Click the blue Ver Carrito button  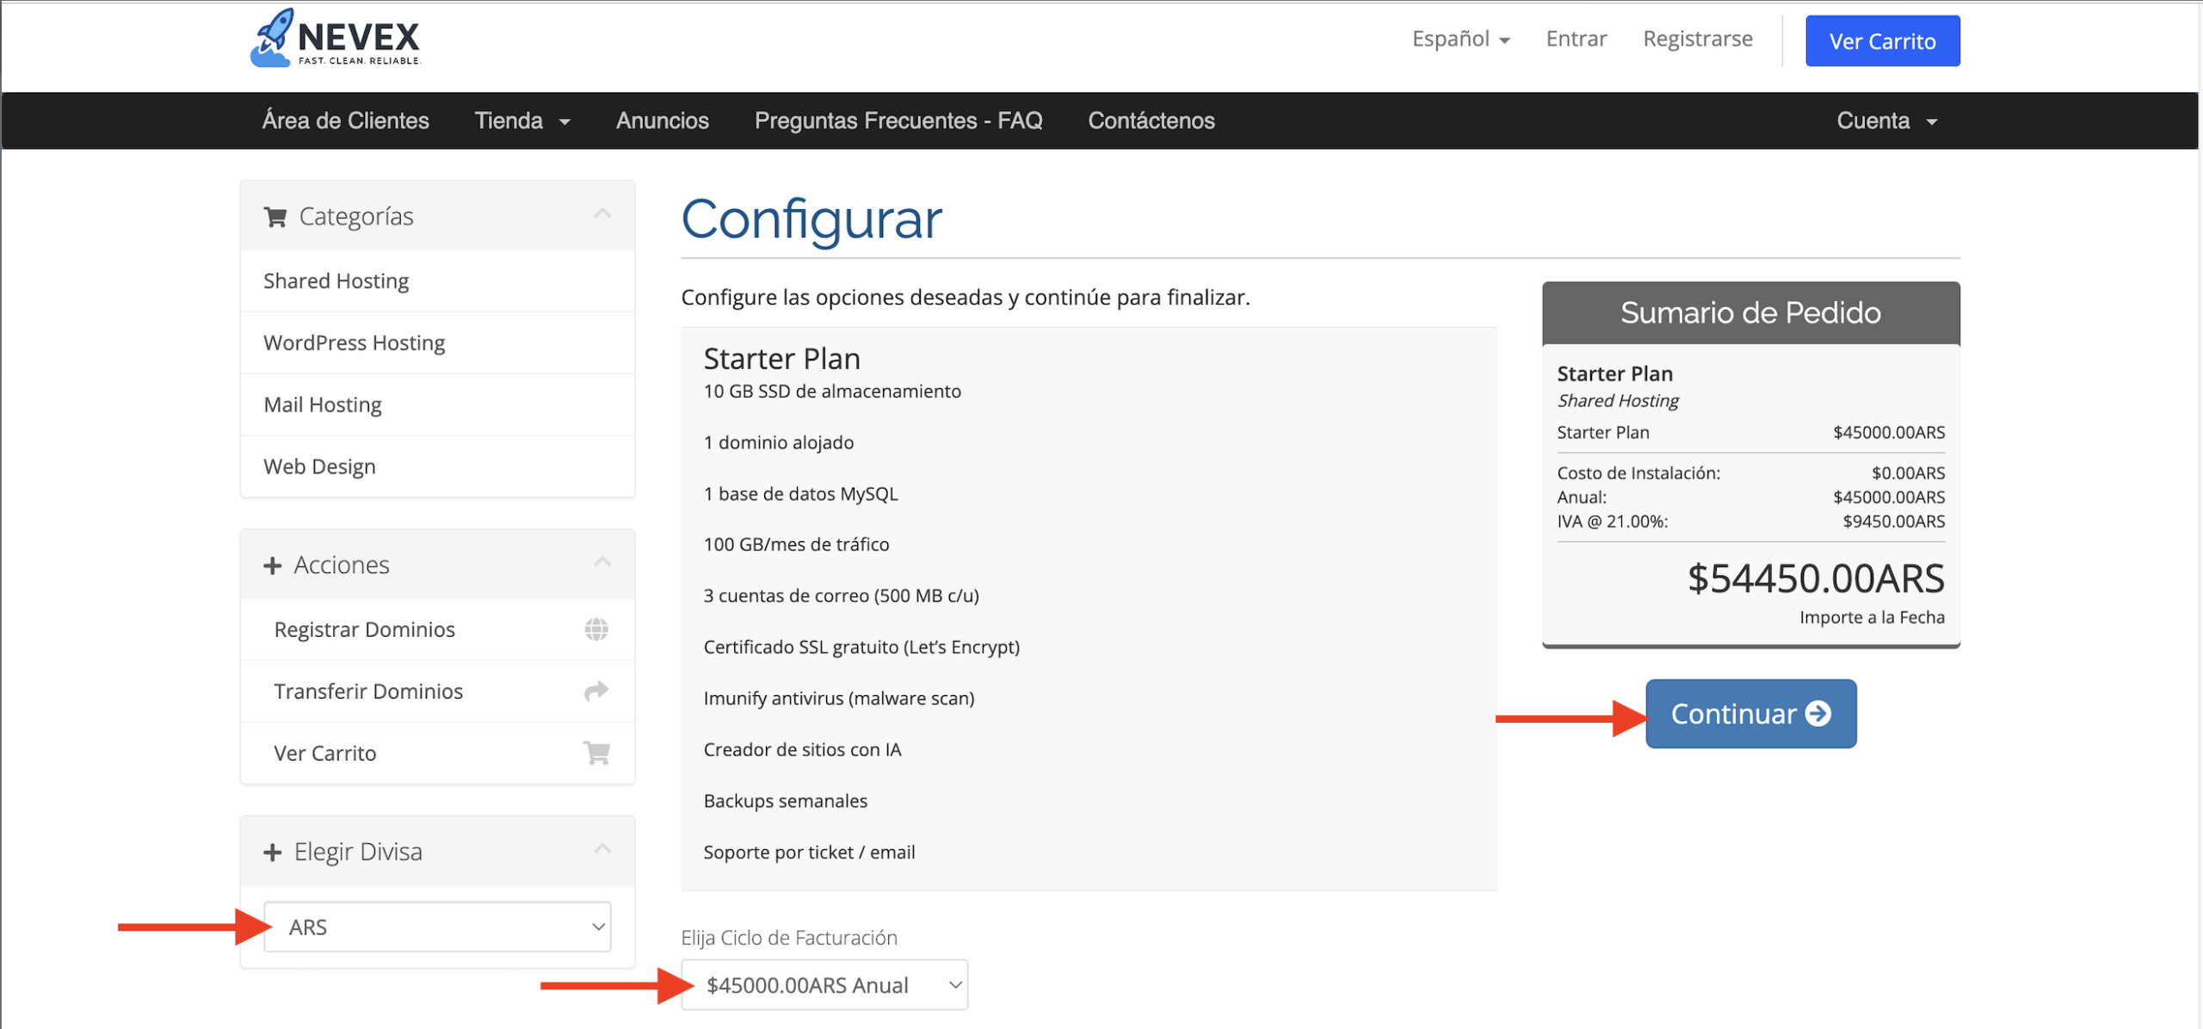tap(1881, 41)
